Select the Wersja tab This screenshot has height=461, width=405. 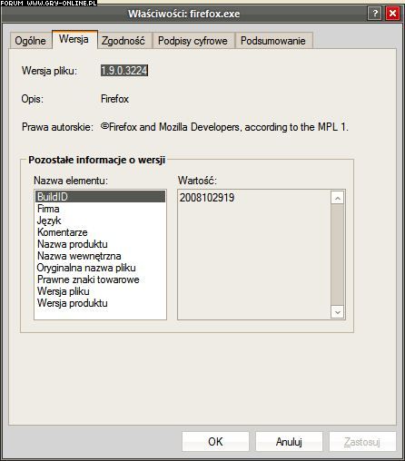click(x=74, y=39)
